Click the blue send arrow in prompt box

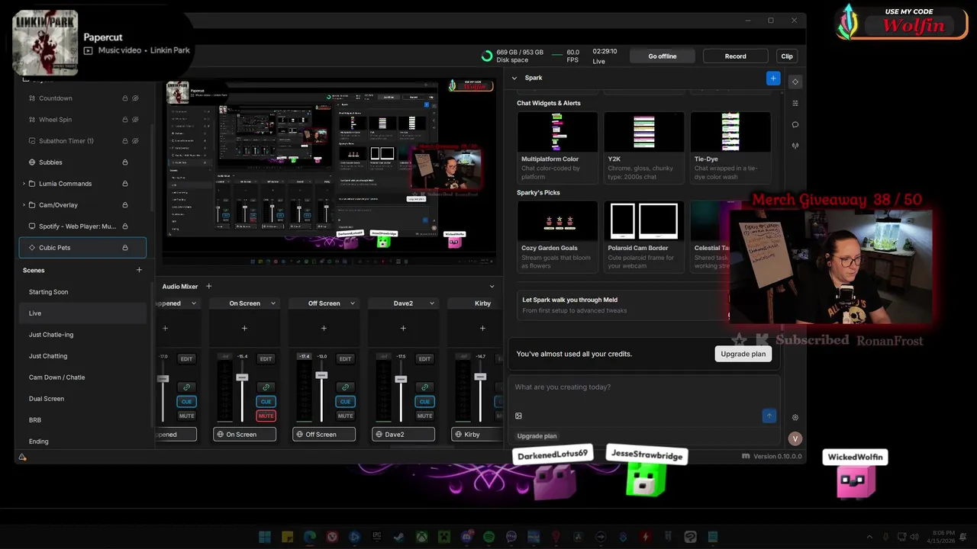point(769,416)
